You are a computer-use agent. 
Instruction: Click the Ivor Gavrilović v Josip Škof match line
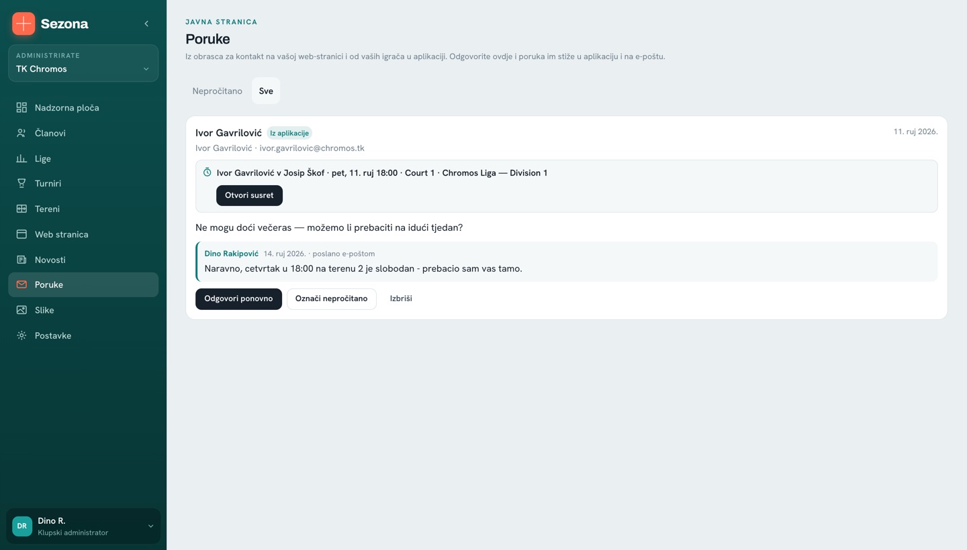[381, 173]
